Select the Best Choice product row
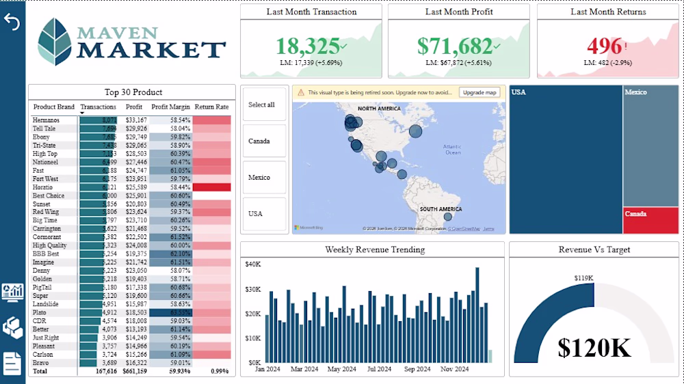Screen dimensions: 684x384 (132, 195)
